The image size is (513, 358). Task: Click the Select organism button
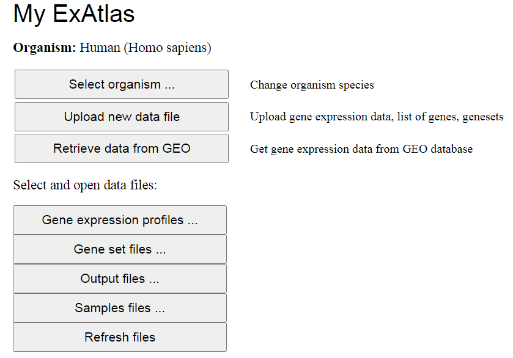tap(122, 84)
